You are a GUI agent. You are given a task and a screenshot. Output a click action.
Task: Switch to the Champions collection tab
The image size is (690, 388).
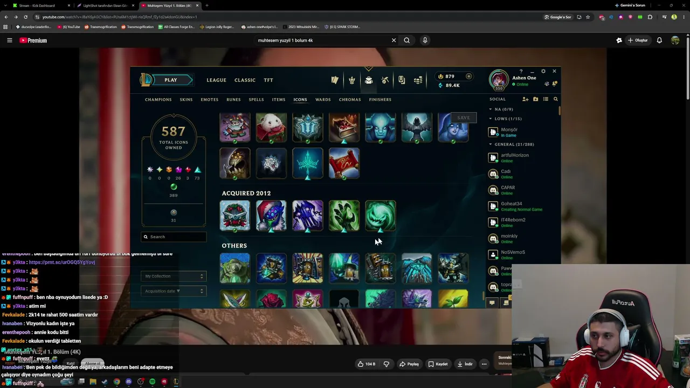158,100
